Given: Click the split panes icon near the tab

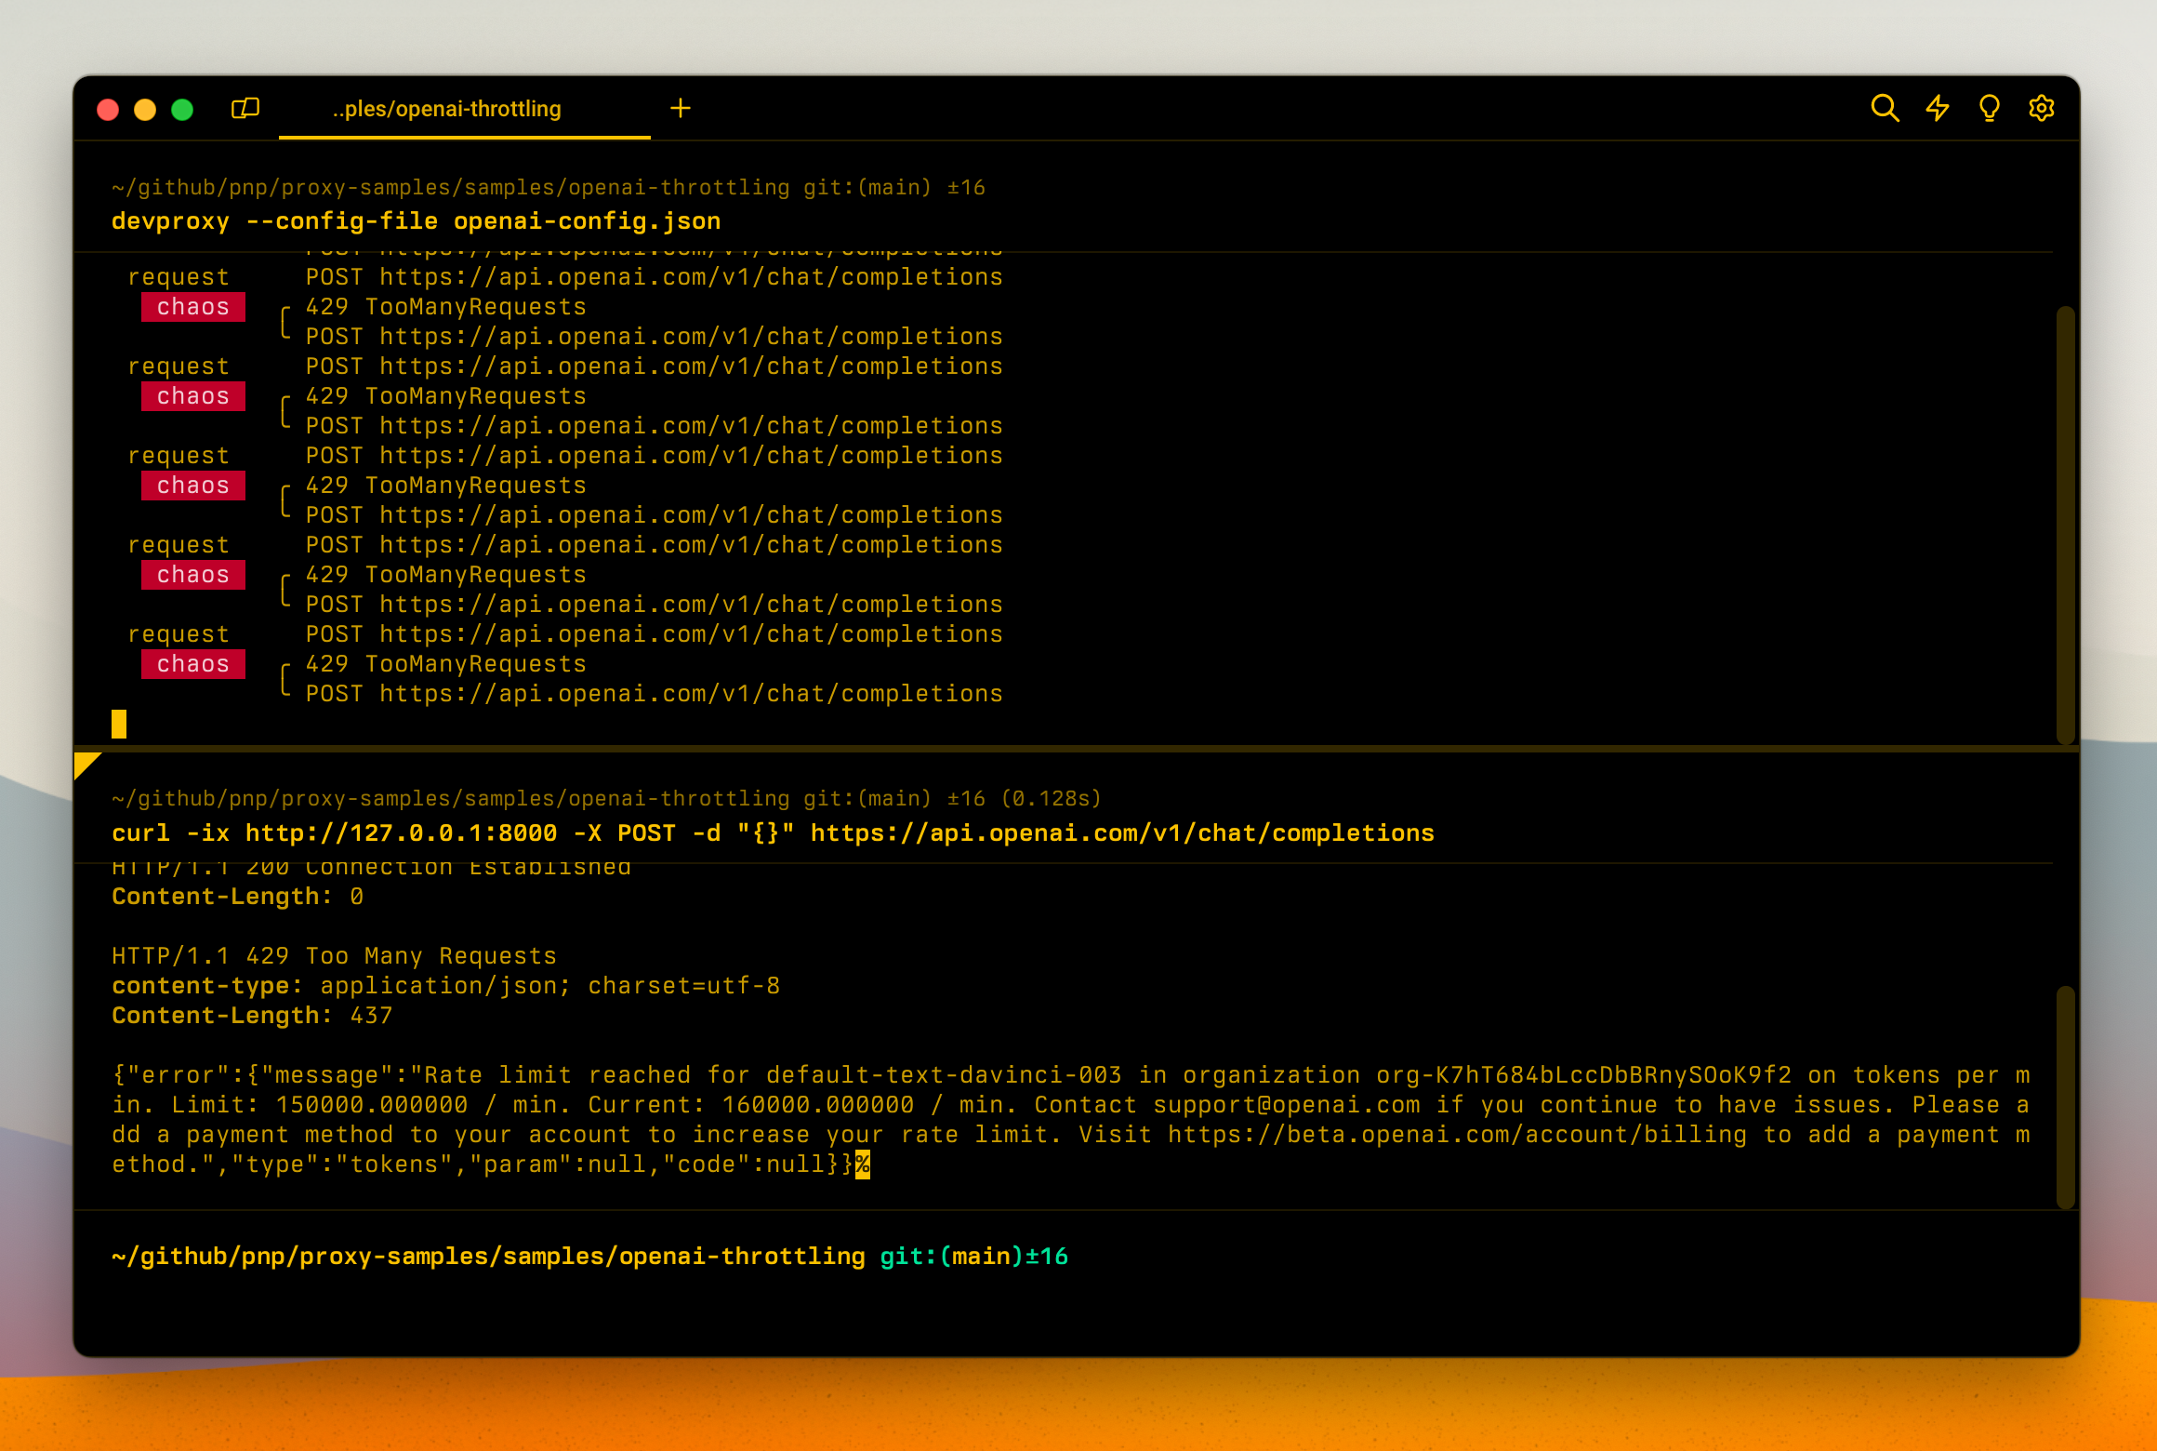Looking at the screenshot, I should 245,109.
